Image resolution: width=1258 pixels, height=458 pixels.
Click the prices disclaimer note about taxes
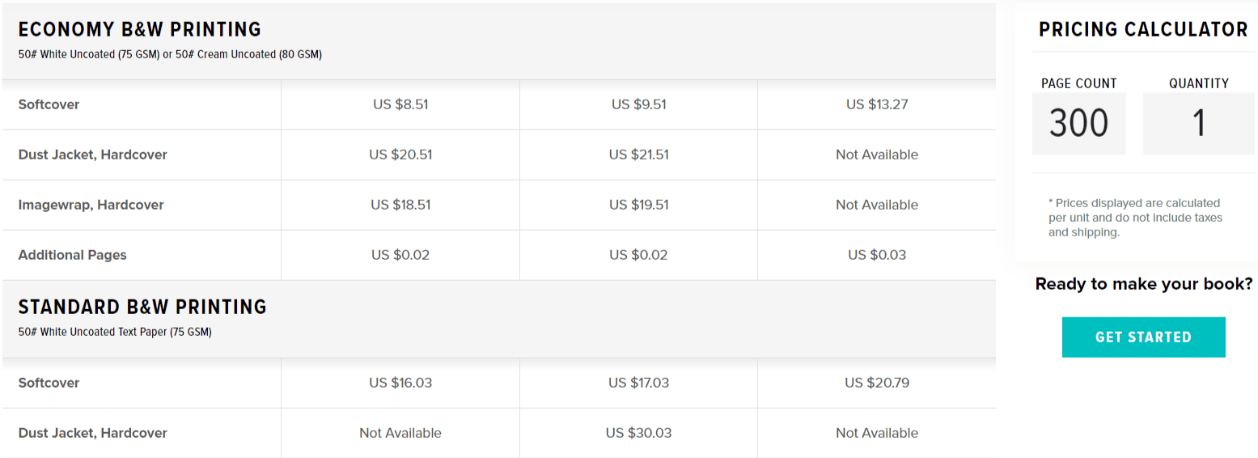(1134, 218)
